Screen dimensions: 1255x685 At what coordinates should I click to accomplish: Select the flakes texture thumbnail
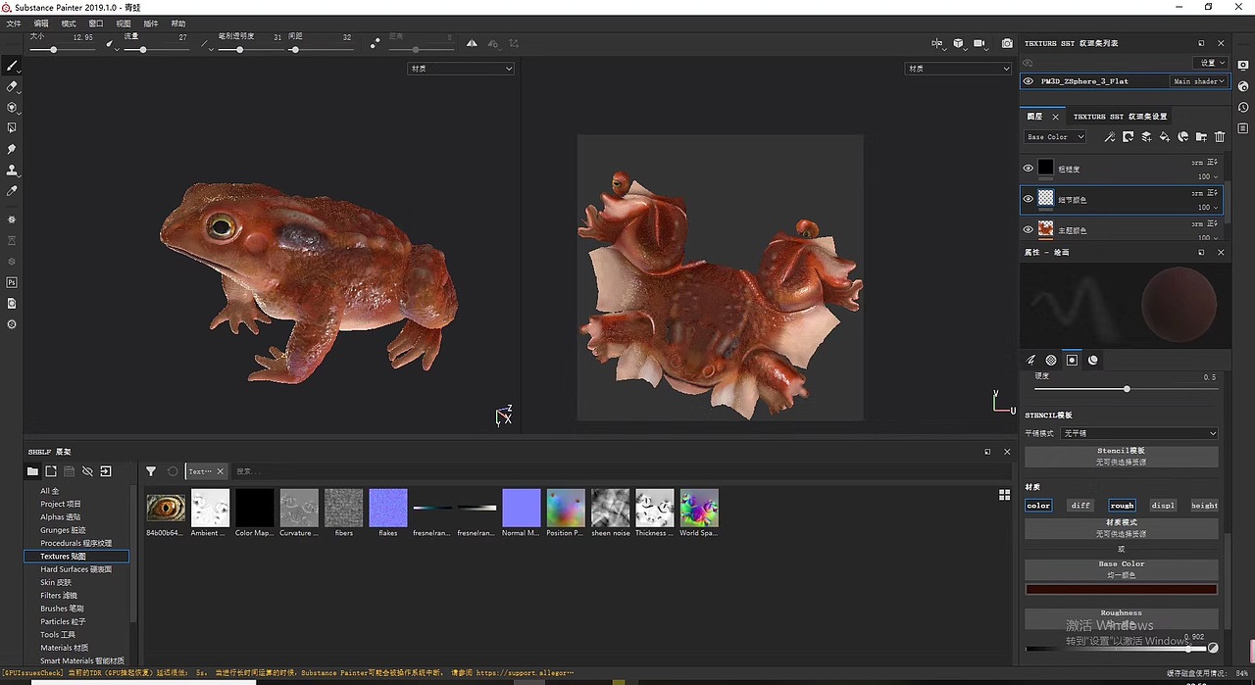coord(388,509)
